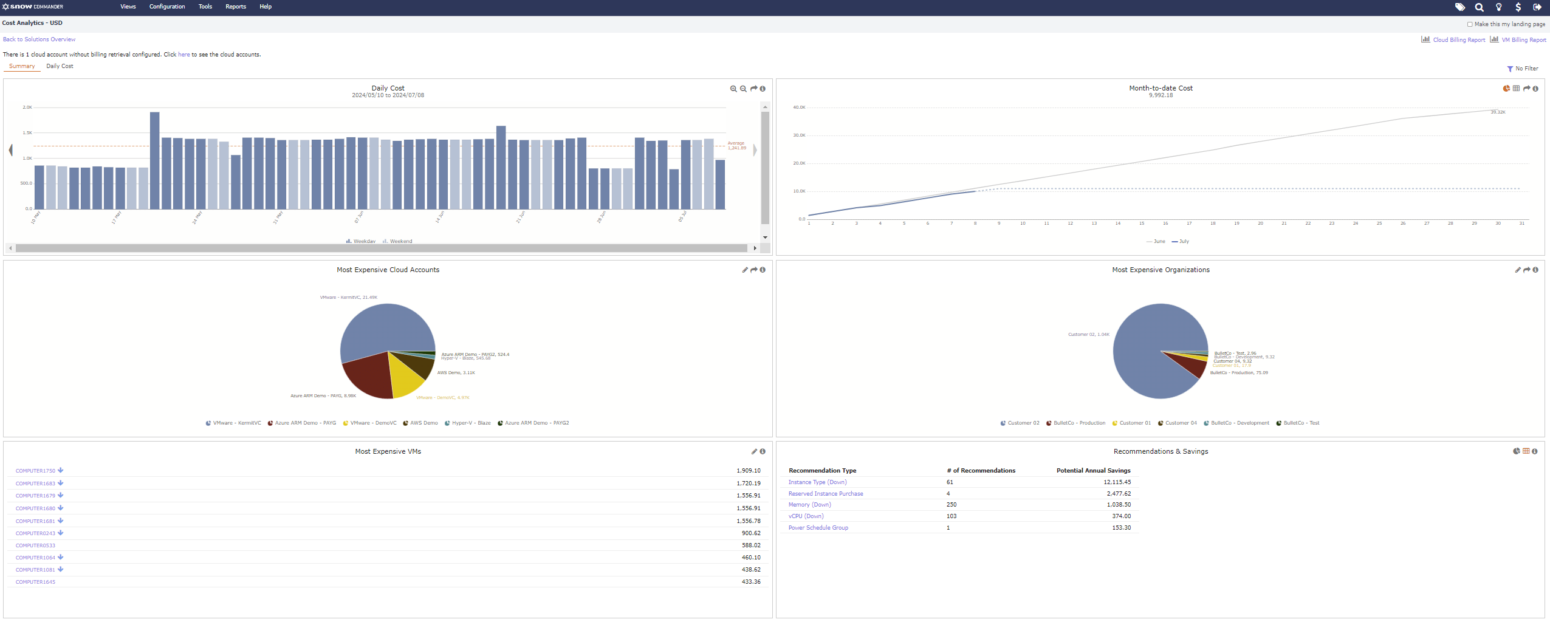This screenshot has height=622, width=1550.
Task: Toggle June line in Month-to-date legend
Action: 1156,241
